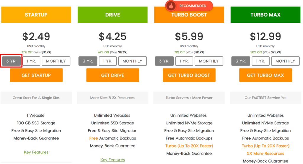Screen dimensions: 303x164
Task: Click the Startup plan header
Action: 36,15
